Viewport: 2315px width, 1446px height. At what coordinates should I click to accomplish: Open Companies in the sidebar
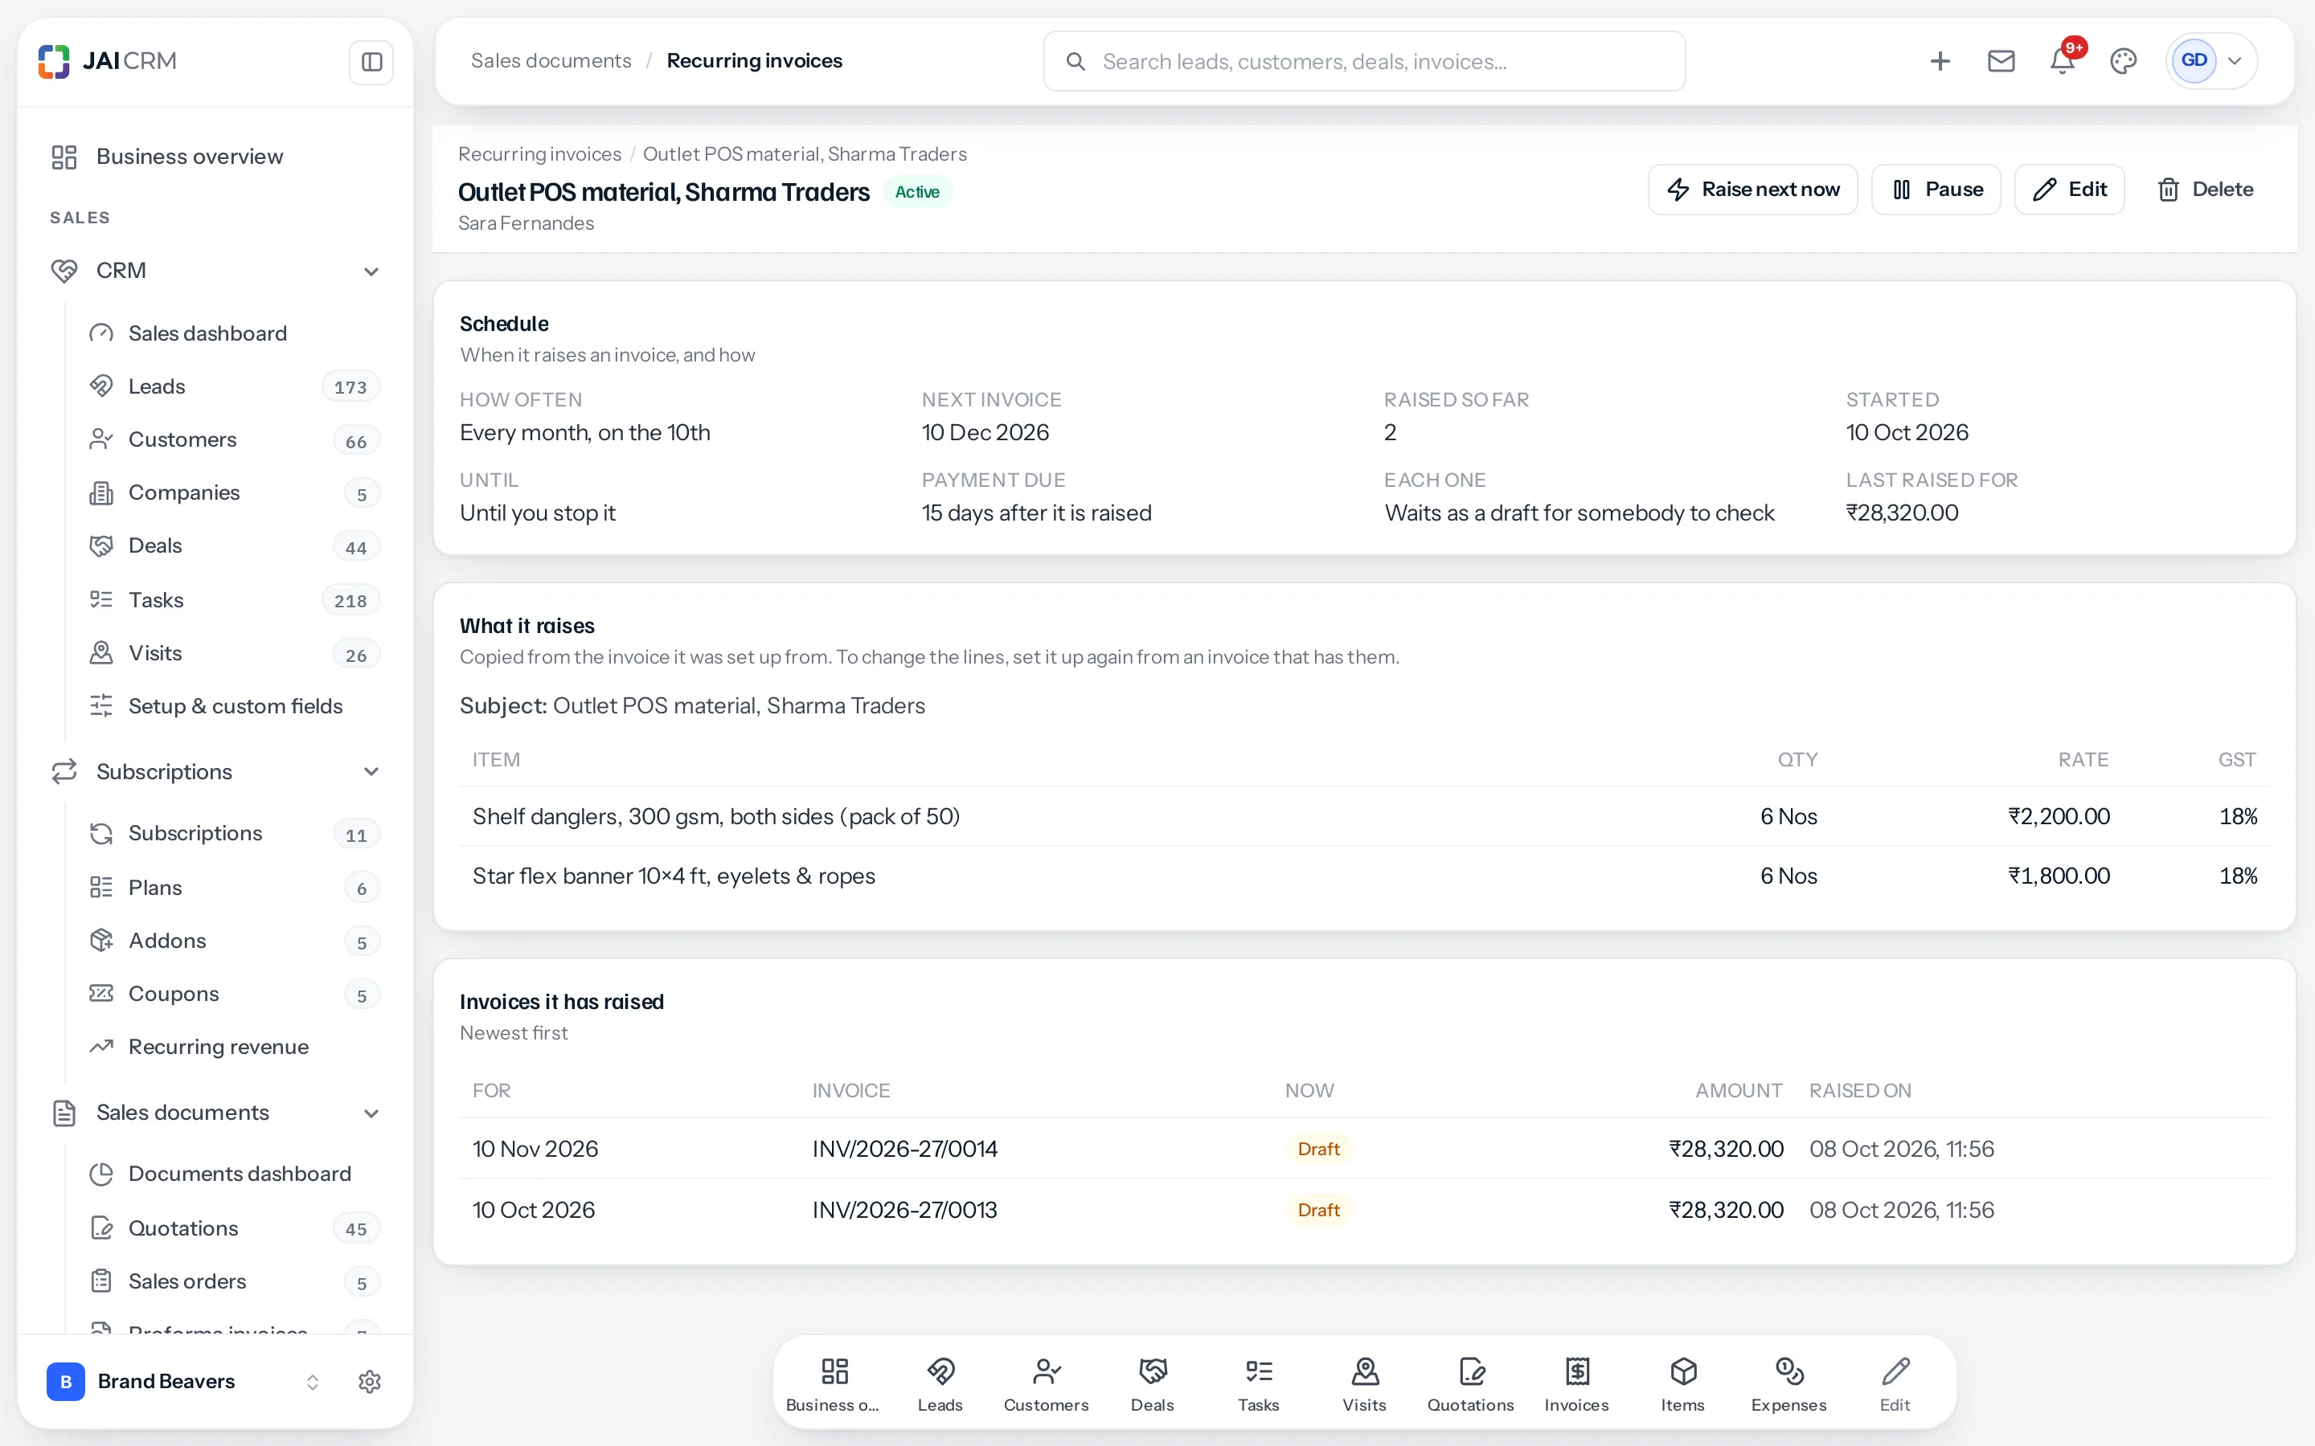coord(235,492)
